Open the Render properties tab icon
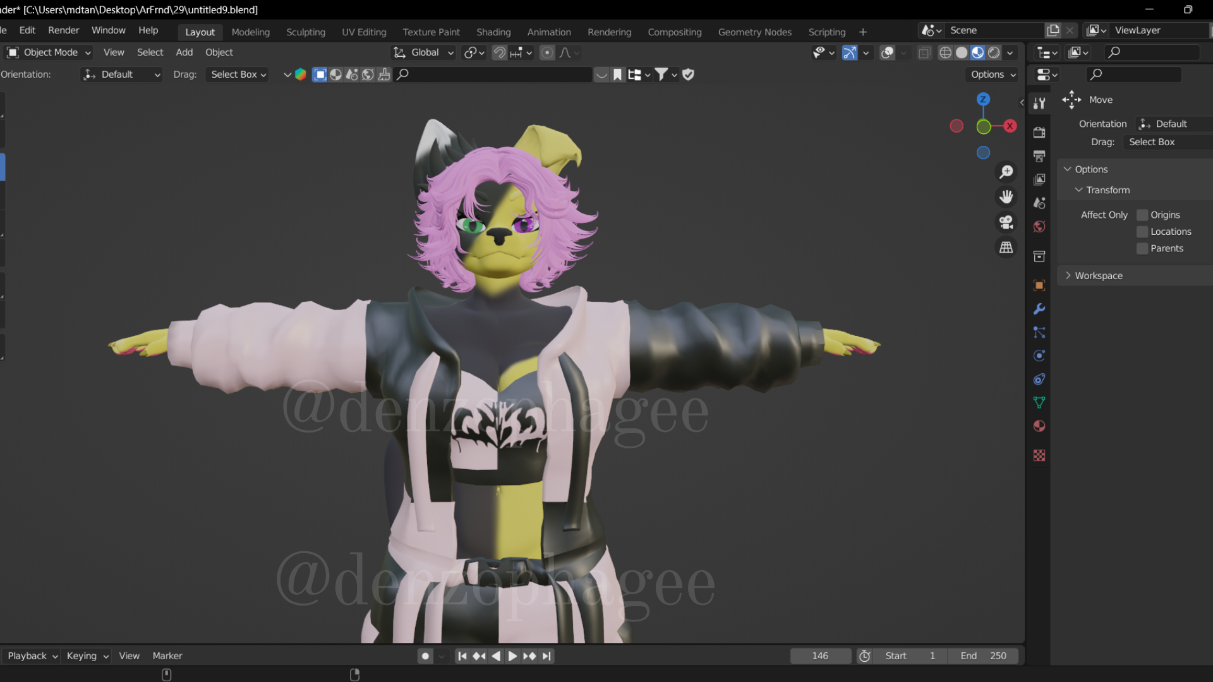Viewport: 1213px width, 682px height. click(x=1039, y=132)
